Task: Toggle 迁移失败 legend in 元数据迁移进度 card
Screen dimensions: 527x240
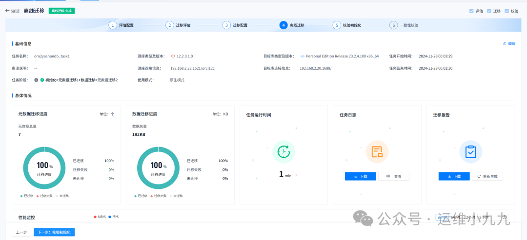Action: (x=44, y=196)
